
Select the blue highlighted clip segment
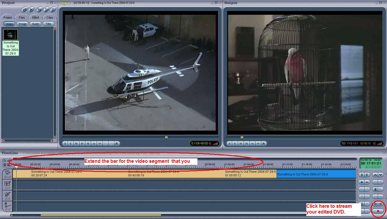click(316, 174)
